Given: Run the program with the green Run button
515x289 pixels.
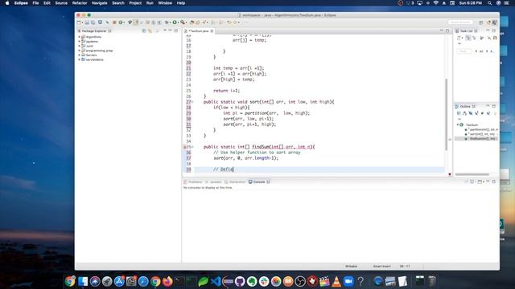Looking at the screenshot, I should point(175,22).
